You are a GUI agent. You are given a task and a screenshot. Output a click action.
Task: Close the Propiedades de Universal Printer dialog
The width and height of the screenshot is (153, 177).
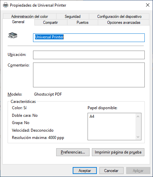click(148, 5)
